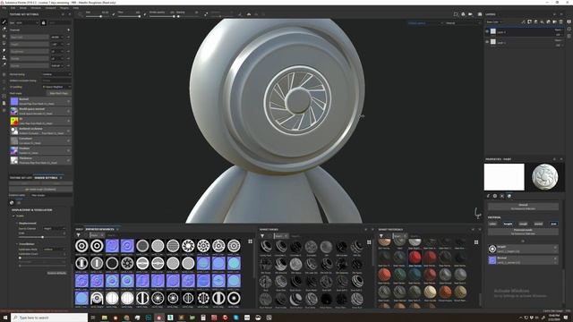Viewport: 573px width, 322px height.
Task: Switch grid view in Imported Resources shelf
Action: 251,241
